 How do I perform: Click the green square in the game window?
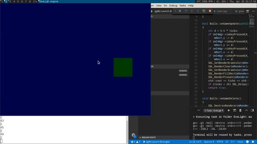tap(123, 67)
